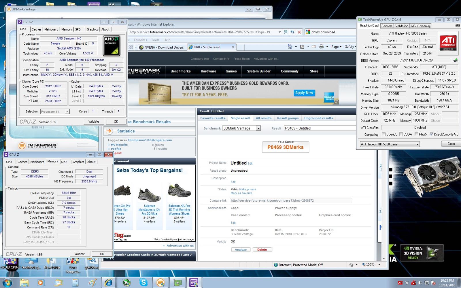Enable the PhysX checkbox in GPU-Z
This screenshot has height=288, width=461.
point(416,134)
